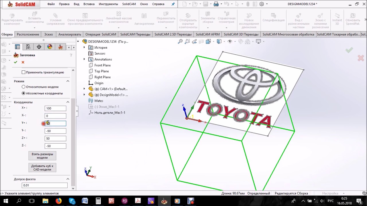Click the Zoom to Area icon
The width and height of the screenshot is (367, 206).
(x=187, y=41)
